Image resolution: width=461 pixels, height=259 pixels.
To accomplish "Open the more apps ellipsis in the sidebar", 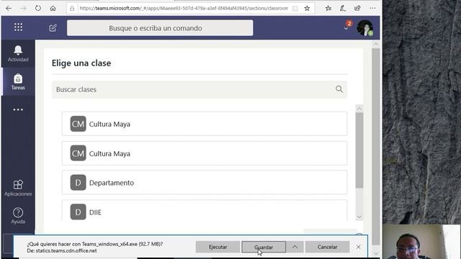I will coord(18,109).
